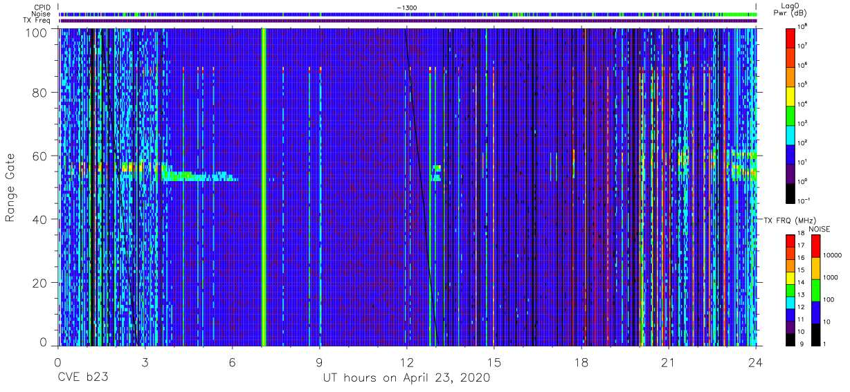
Task: Click the Noise row label at top left
Action: pyautogui.click(x=42, y=14)
